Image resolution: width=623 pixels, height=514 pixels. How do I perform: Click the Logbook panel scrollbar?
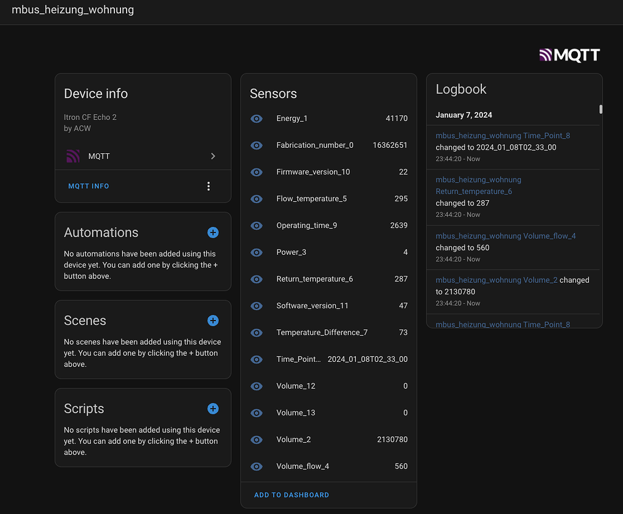click(x=600, y=109)
